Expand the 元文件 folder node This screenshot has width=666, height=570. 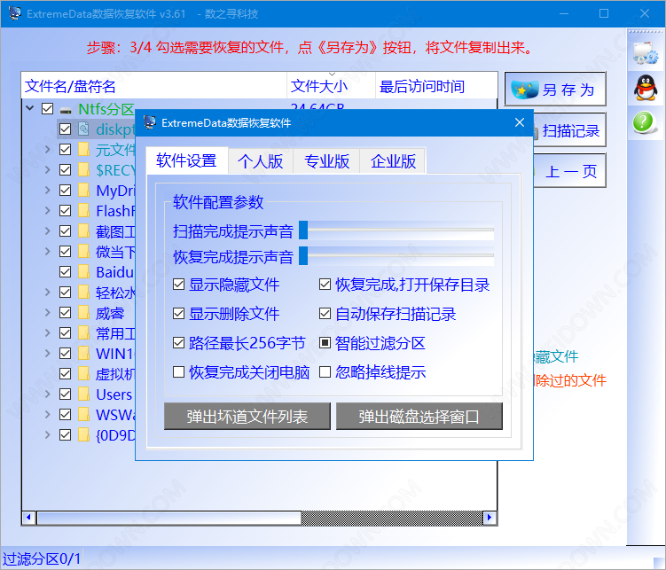point(48,150)
